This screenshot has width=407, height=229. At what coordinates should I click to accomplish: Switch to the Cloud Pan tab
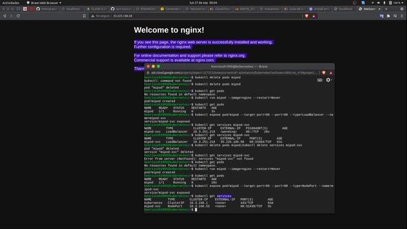(x=221, y=9)
